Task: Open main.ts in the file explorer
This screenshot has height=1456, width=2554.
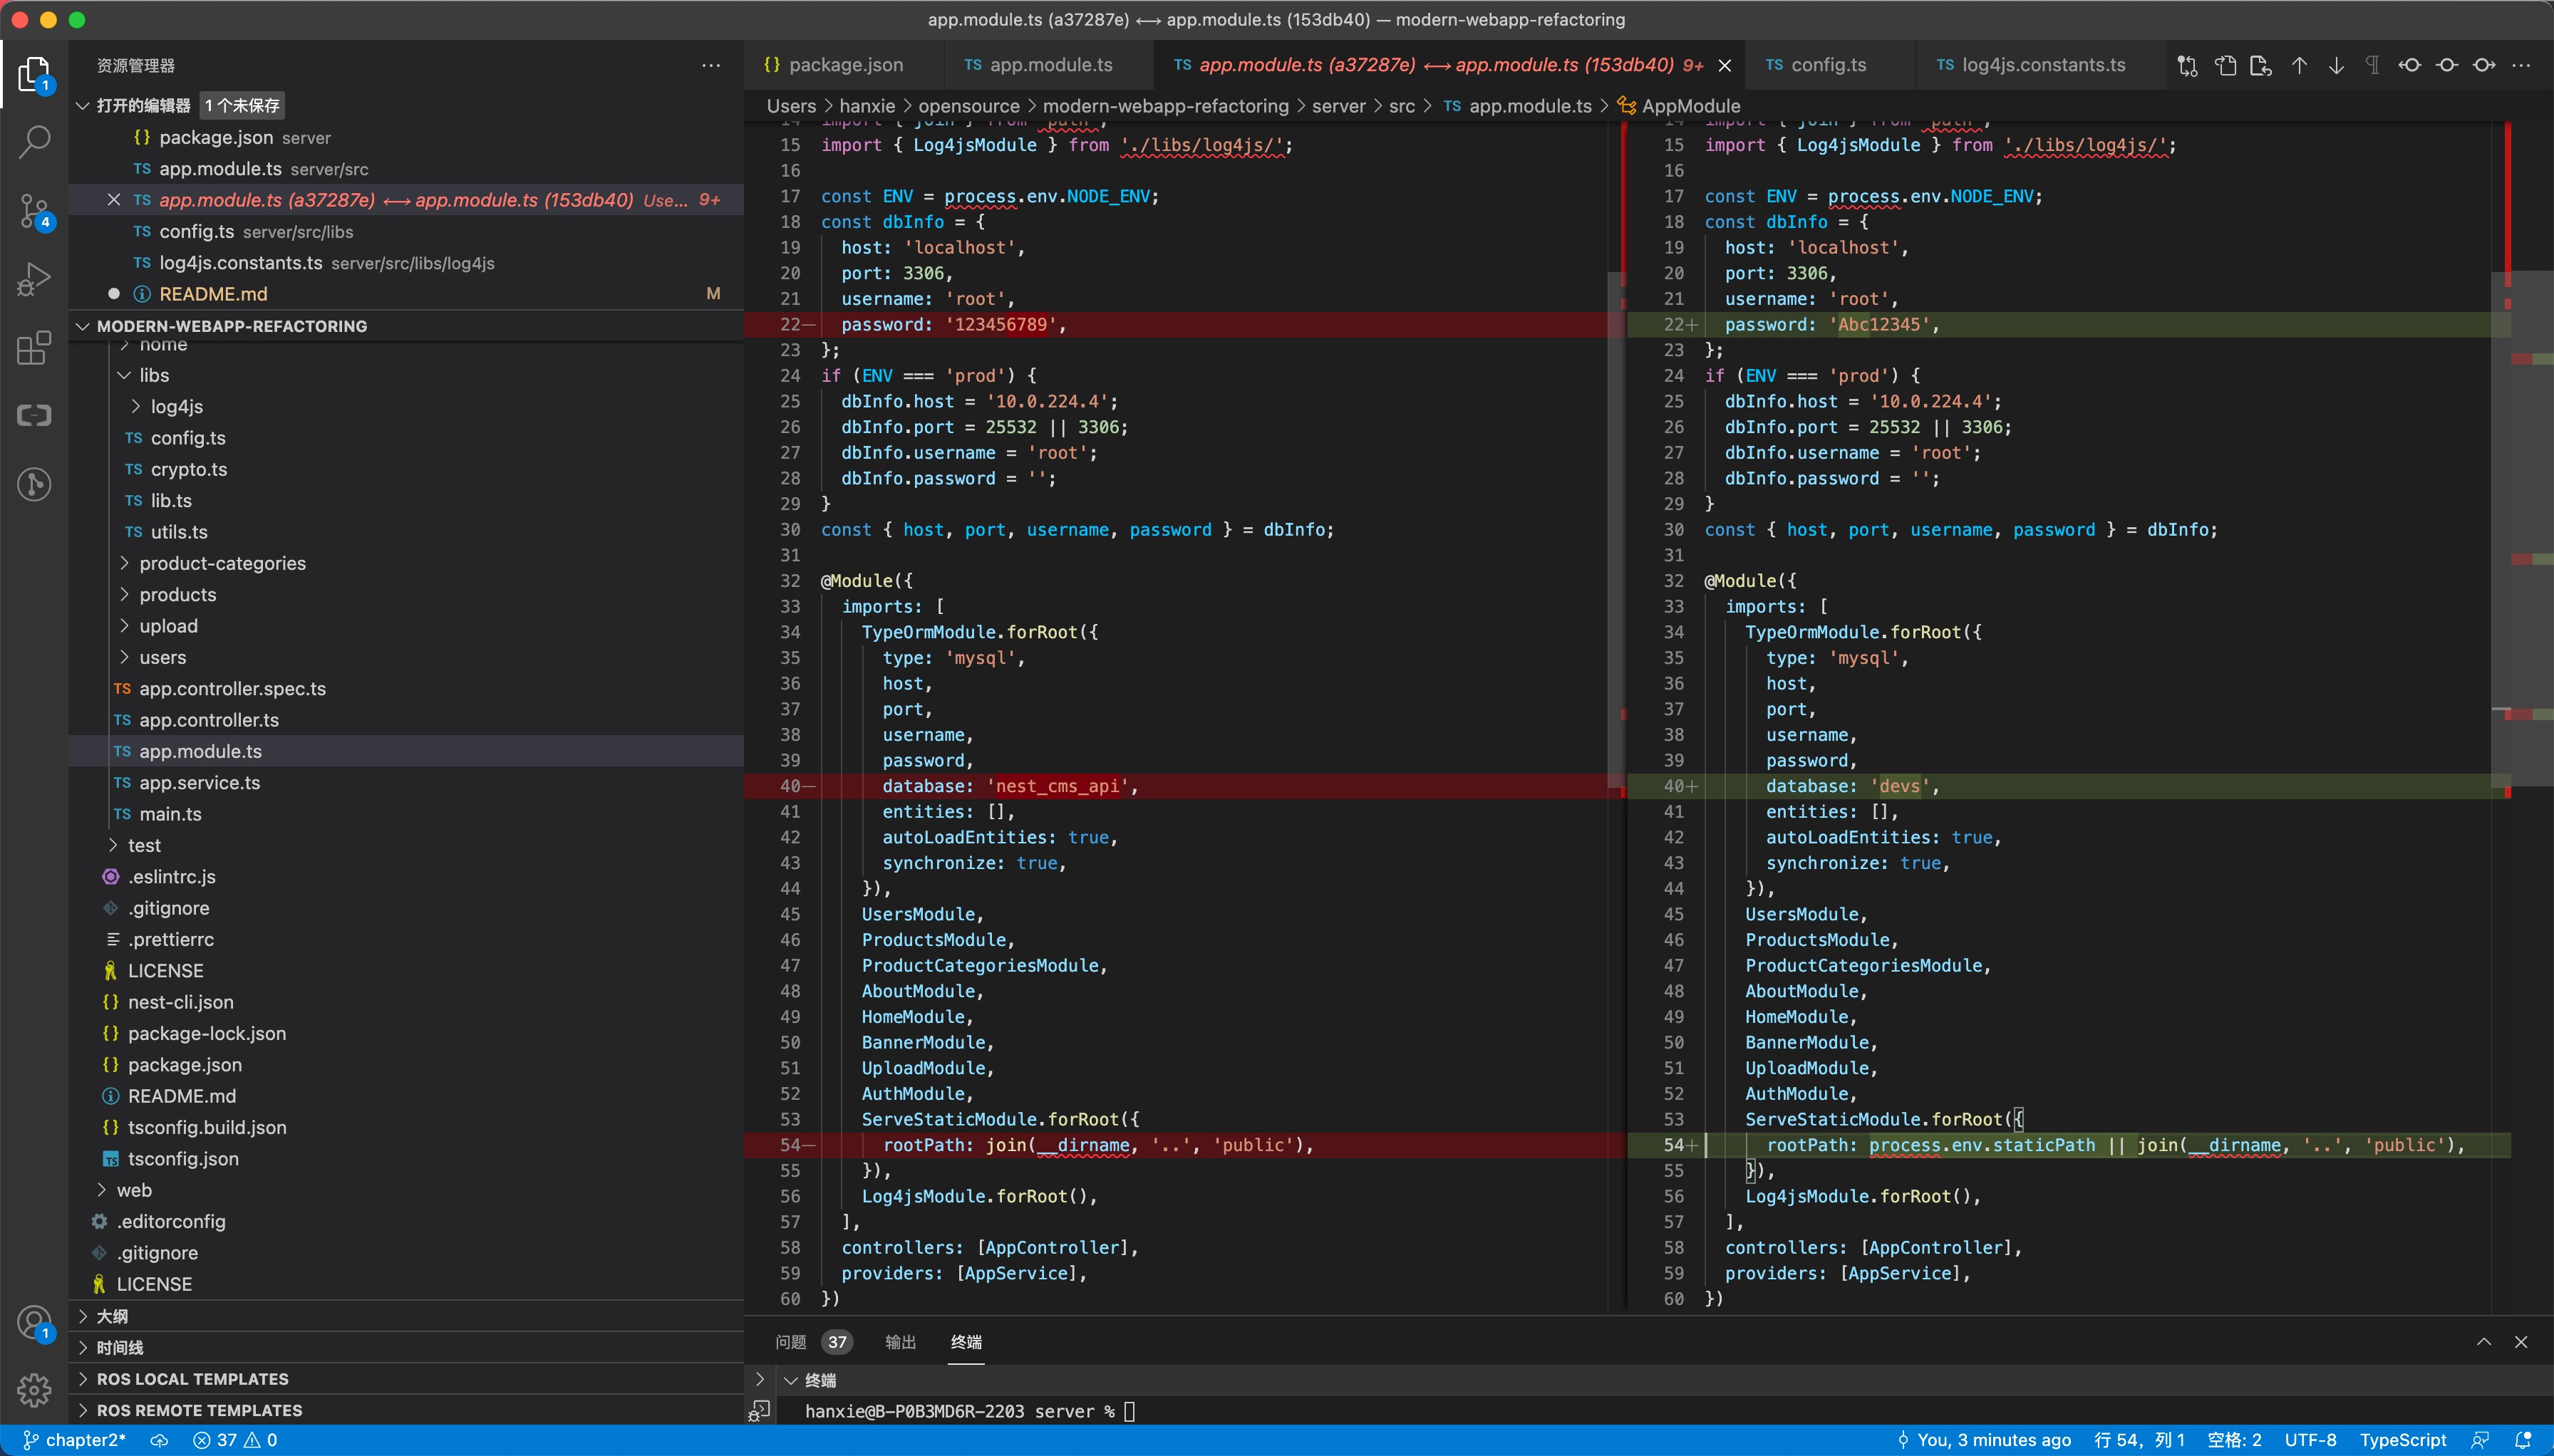Action: coord(170,814)
